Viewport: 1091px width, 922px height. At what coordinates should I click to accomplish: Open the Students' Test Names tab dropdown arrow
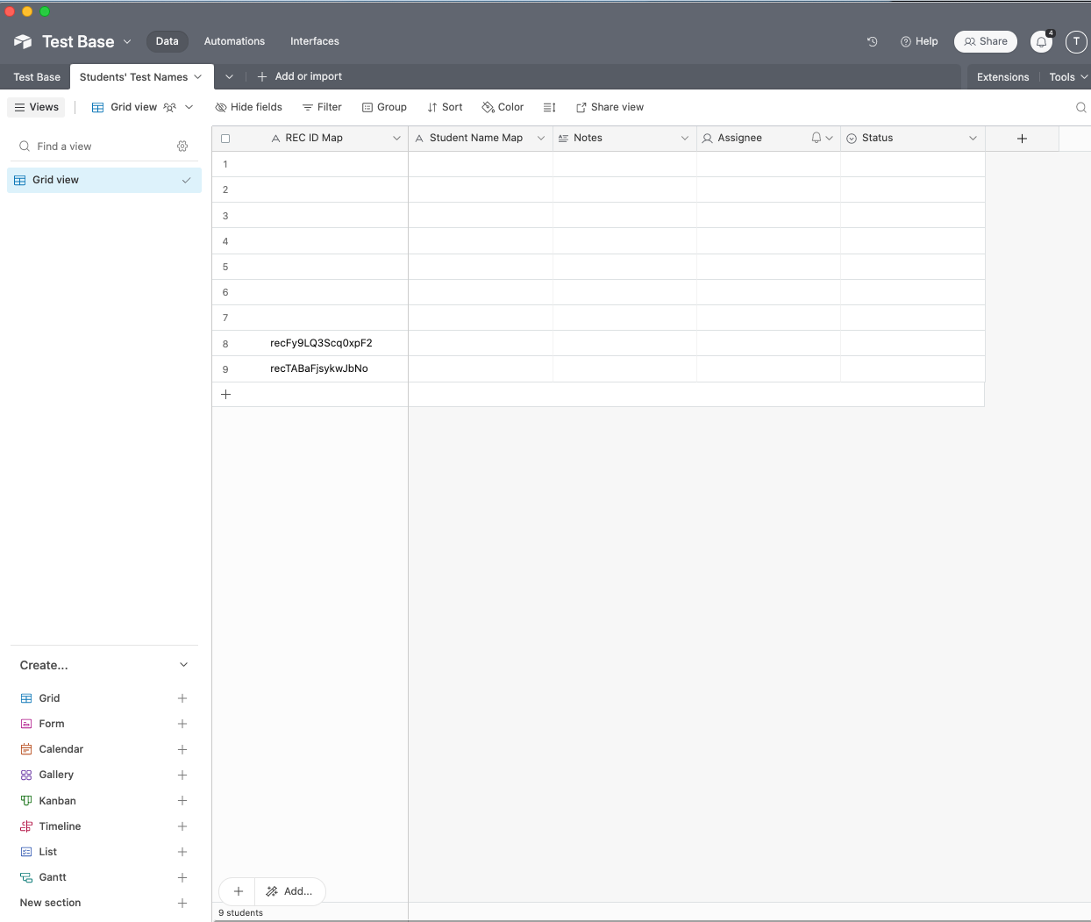point(198,77)
